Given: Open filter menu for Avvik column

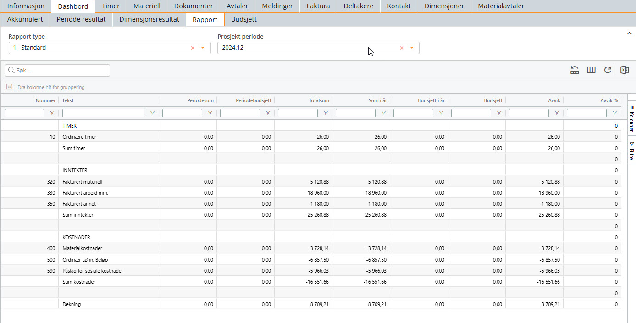Looking at the screenshot, I should (557, 113).
